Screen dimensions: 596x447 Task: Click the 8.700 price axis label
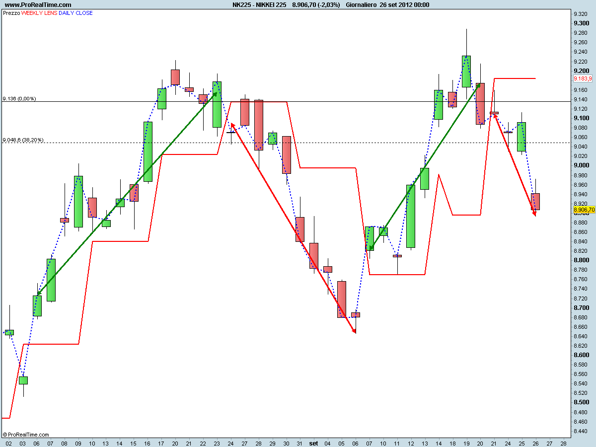[581, 308]
